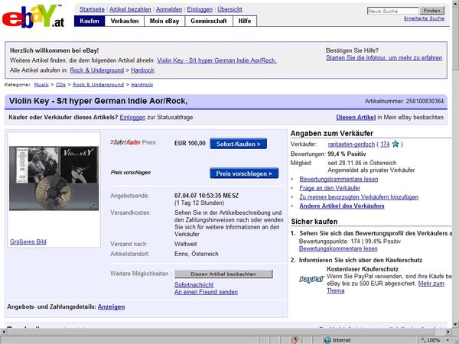Expand Angebots- und Zahlungsdetails via Anzeigen
The image size is (459, 344).
coord(111,307)
